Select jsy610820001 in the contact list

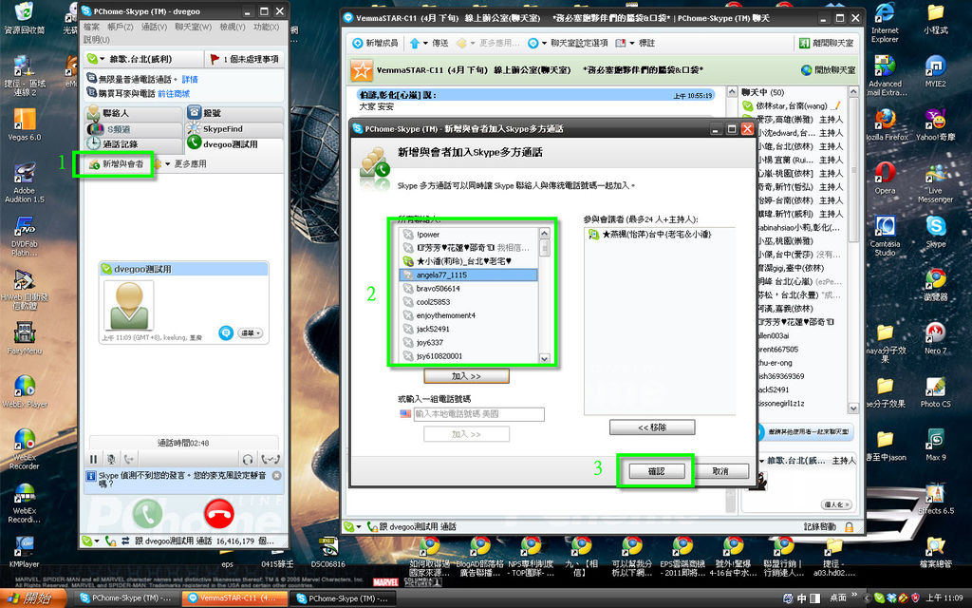tap(469, 356)
